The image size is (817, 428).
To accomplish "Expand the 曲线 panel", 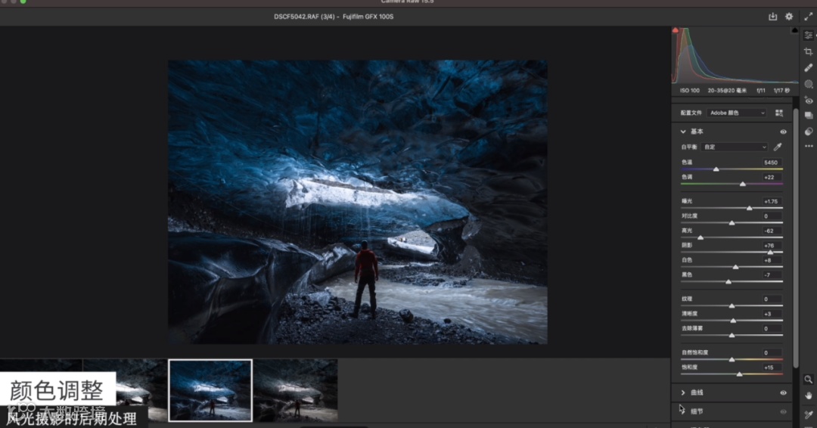I will [683, 392].
